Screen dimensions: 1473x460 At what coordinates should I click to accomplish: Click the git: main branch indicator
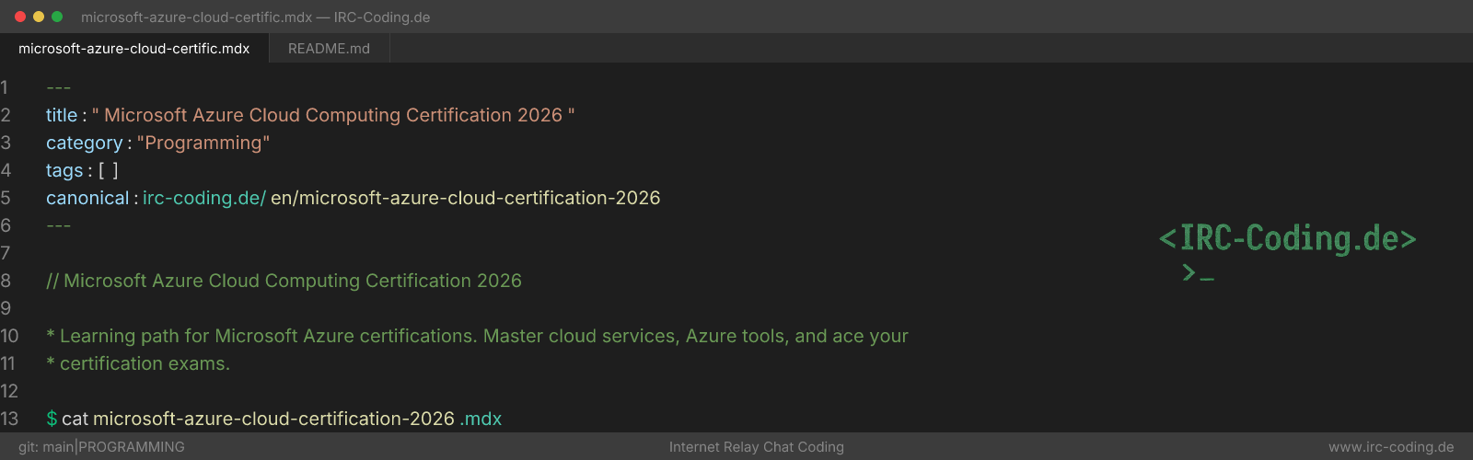pyautogui.click(x=46, y=447)
